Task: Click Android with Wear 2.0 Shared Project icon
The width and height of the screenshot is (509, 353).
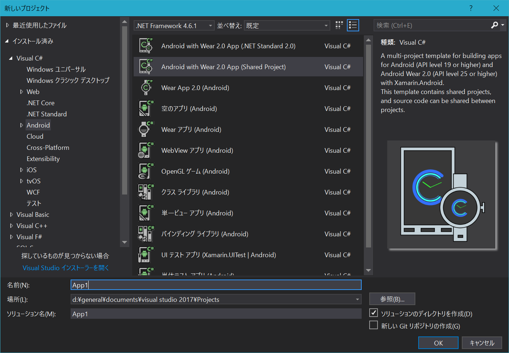Action: 146,67
